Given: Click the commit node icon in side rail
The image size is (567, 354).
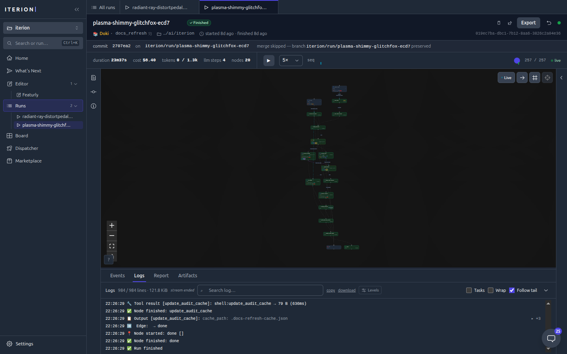Looking at the screenshot, I should (93, 92).
